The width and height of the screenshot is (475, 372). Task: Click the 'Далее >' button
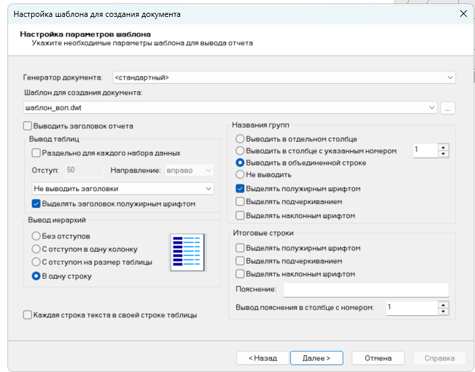316,358
